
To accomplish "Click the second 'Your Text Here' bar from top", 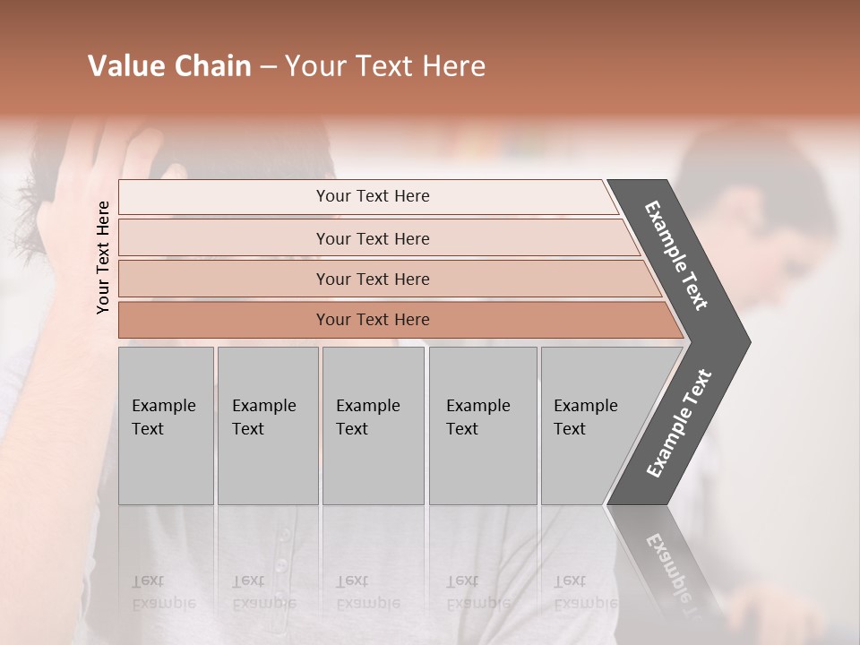I will click(372, 238).
